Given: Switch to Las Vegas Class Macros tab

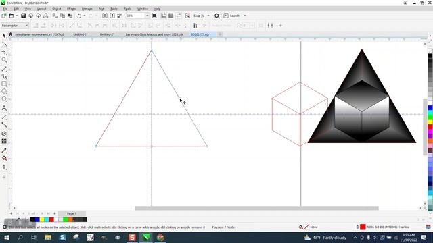Looking at the screenshot, I should coord(154,34).
